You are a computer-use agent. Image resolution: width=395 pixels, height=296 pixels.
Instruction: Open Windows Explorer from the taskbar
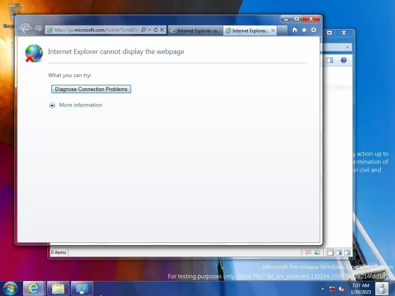[58, 288]
